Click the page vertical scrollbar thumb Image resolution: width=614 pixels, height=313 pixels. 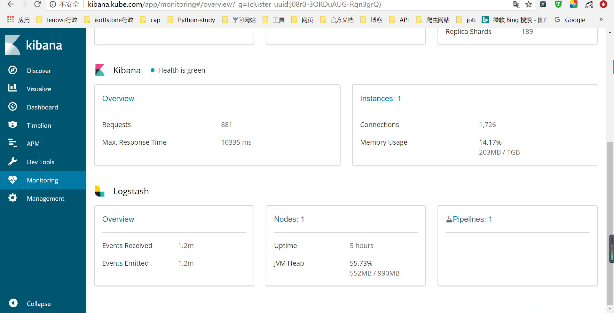610,223
